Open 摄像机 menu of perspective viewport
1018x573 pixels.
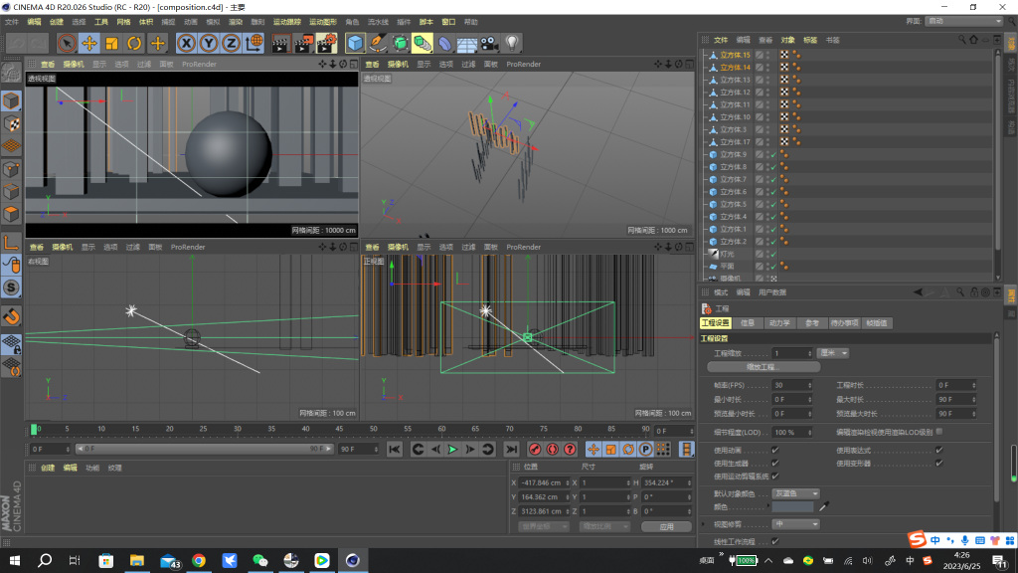[x=74, y=65]
